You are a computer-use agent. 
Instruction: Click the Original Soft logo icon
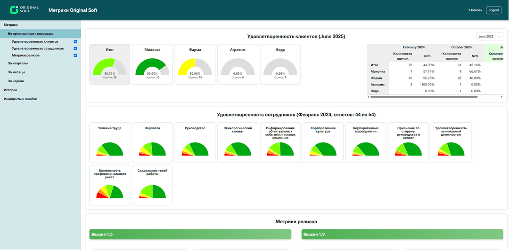point(14,10)
